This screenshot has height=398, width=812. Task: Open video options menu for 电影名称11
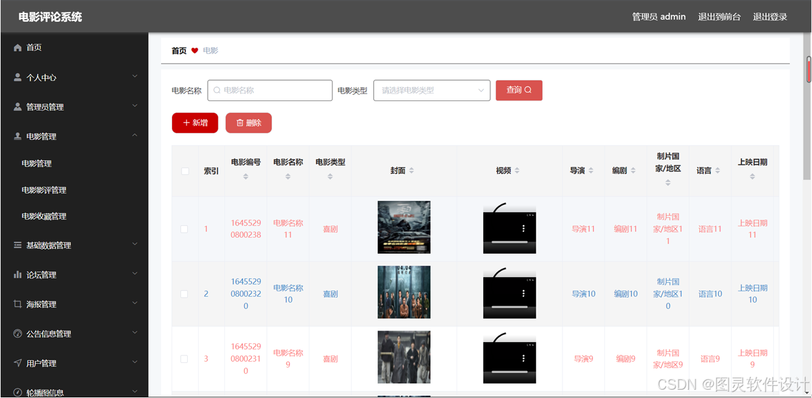click(x=524, y=228)
